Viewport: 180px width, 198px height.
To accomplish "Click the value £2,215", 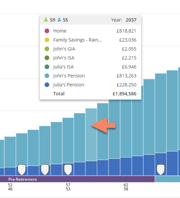I will 129,58.
